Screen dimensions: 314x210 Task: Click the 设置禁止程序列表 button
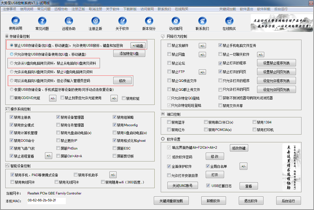(x=276, y=63)
